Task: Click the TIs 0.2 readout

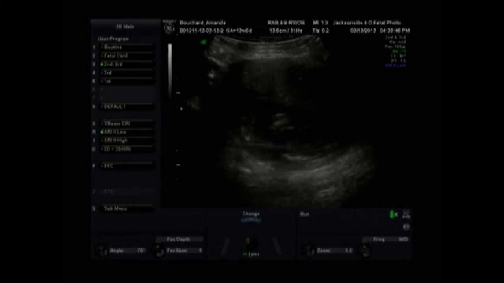Action: [x=321, y=31]
